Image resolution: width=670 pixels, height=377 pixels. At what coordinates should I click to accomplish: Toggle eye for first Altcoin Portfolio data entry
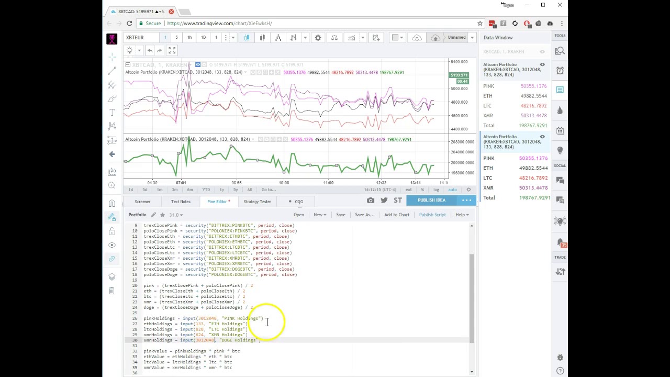(542, 64)
